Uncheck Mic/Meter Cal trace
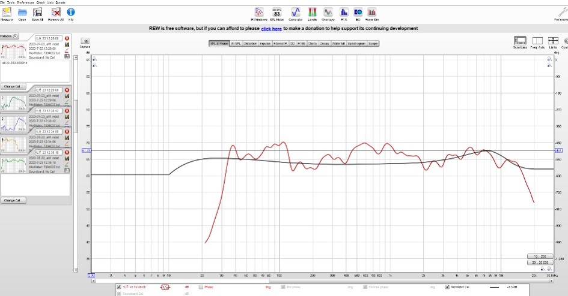 [x=447, y=288]
